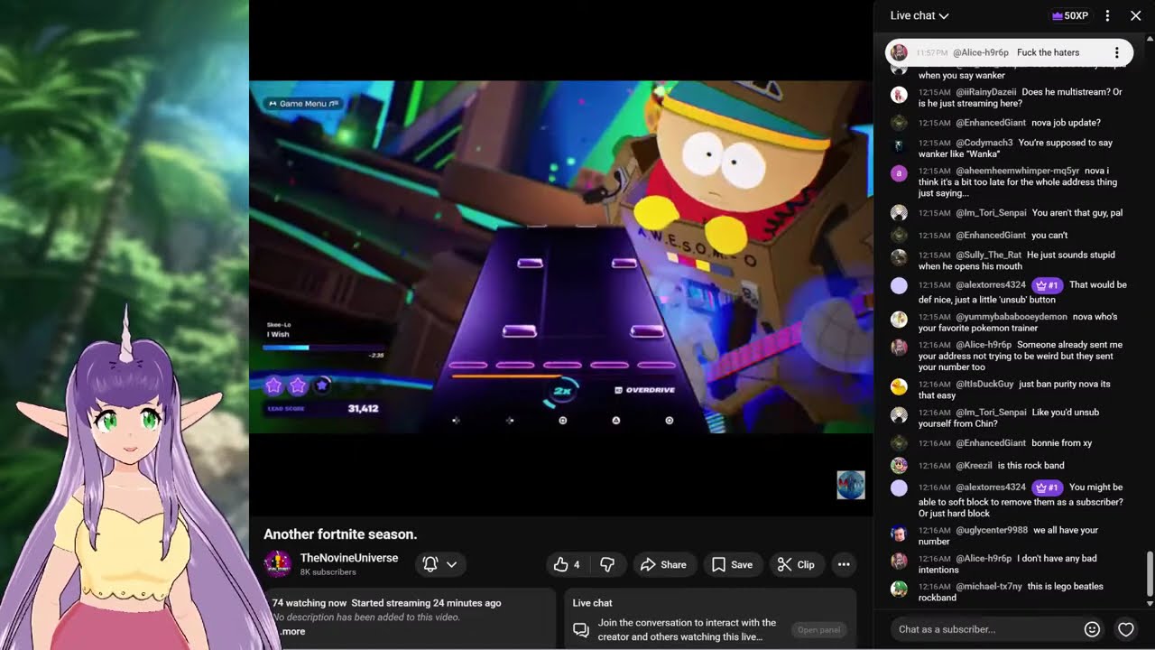This screenshot has width=1155, height=650.
Task: Click @uglycenter9988 avatar
Action: (899, 533)
